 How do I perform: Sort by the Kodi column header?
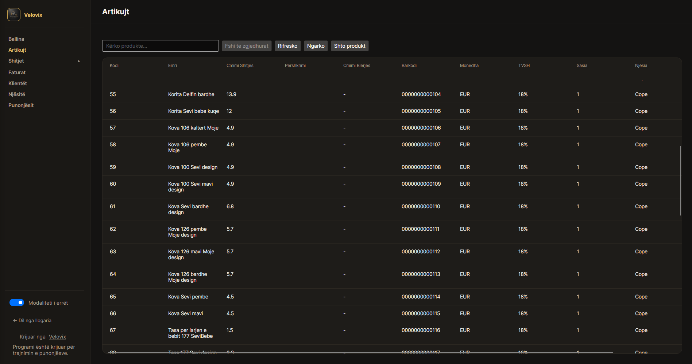pos(114,66)
